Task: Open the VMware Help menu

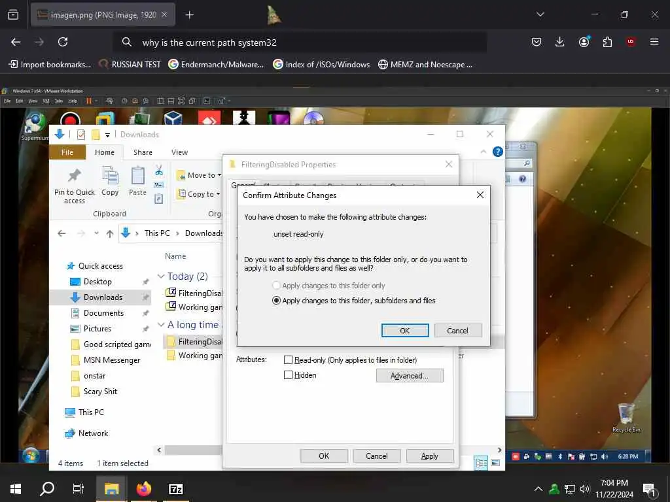Action: click(x=73, y=101)
